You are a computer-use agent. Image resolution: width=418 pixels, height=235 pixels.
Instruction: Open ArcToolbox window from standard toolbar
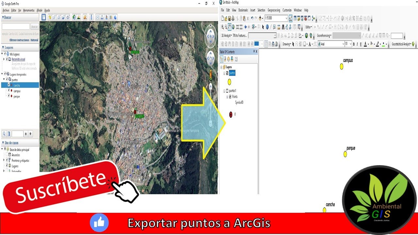(305, 18)
